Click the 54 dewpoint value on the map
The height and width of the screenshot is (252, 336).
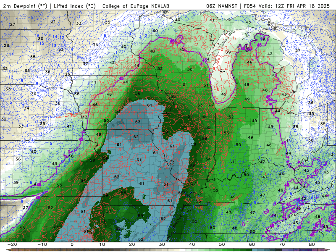point(208,159)
